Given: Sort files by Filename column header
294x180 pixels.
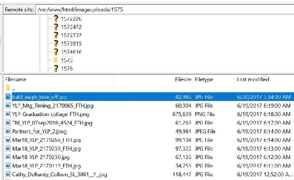Looking at the screenshot, I should click(x=16, y=80).
